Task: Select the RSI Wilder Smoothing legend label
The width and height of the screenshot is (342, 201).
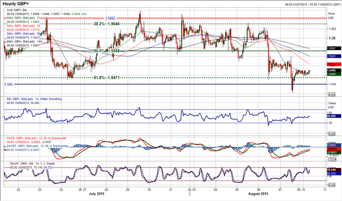Action: (x=34, y=99)
